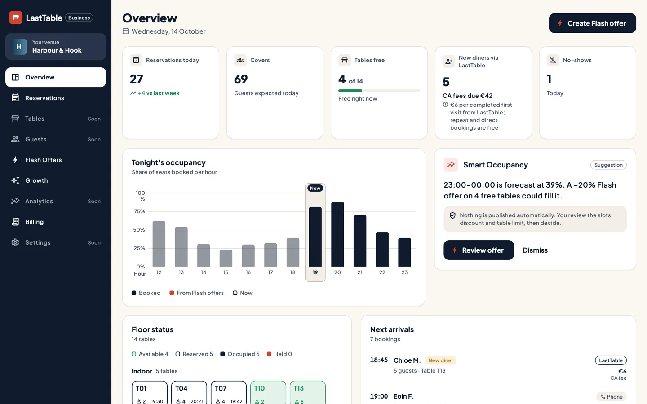Click the tables free progress bar

click(379, 91)
